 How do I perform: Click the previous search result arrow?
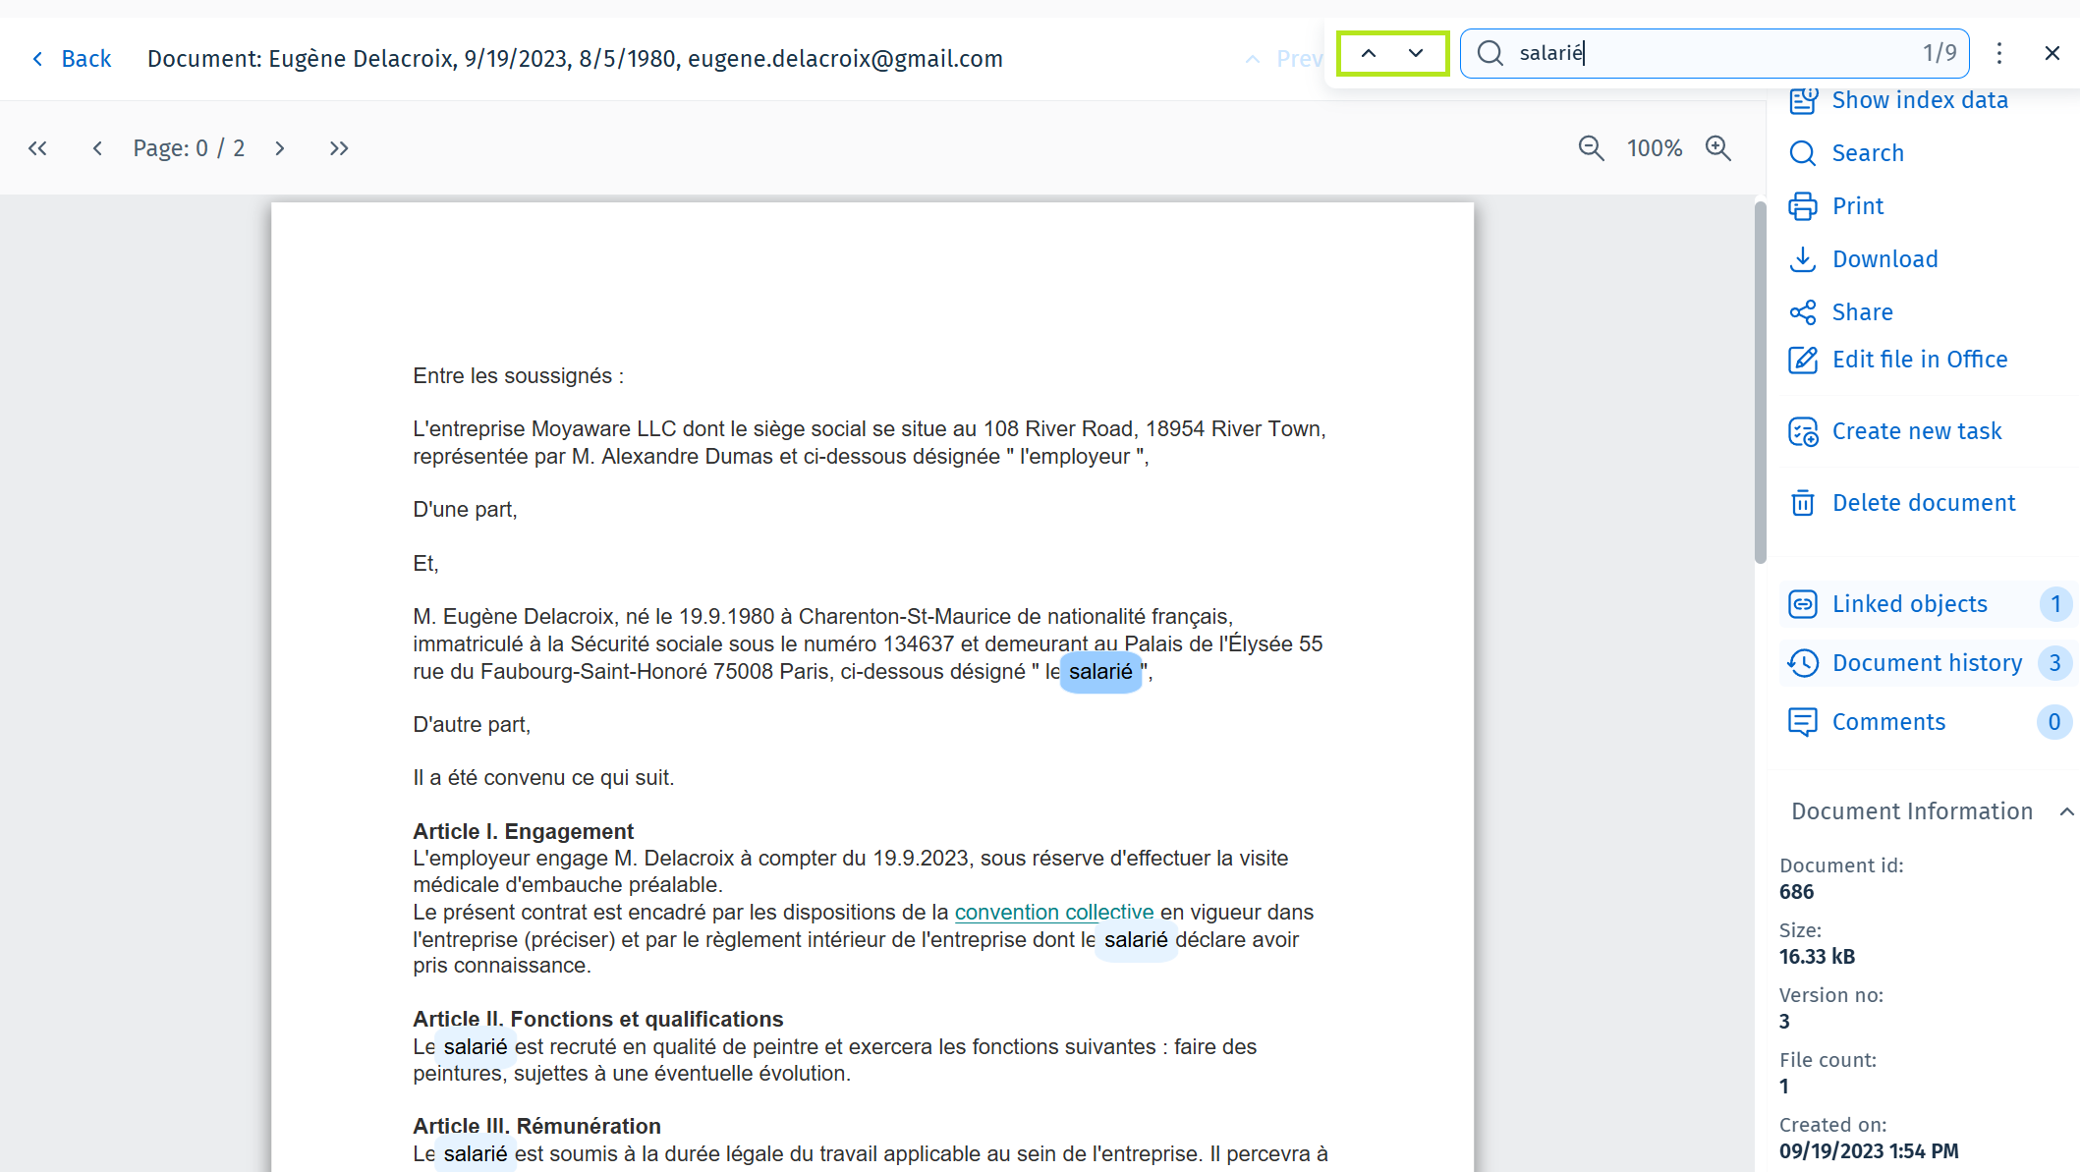[1367, 53]
